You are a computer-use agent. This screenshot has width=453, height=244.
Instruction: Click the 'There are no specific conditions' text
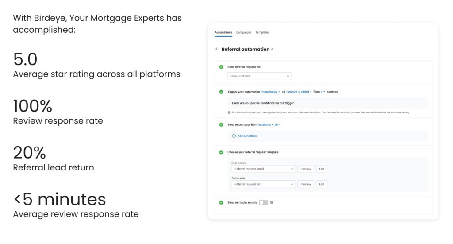click(263, 103)
